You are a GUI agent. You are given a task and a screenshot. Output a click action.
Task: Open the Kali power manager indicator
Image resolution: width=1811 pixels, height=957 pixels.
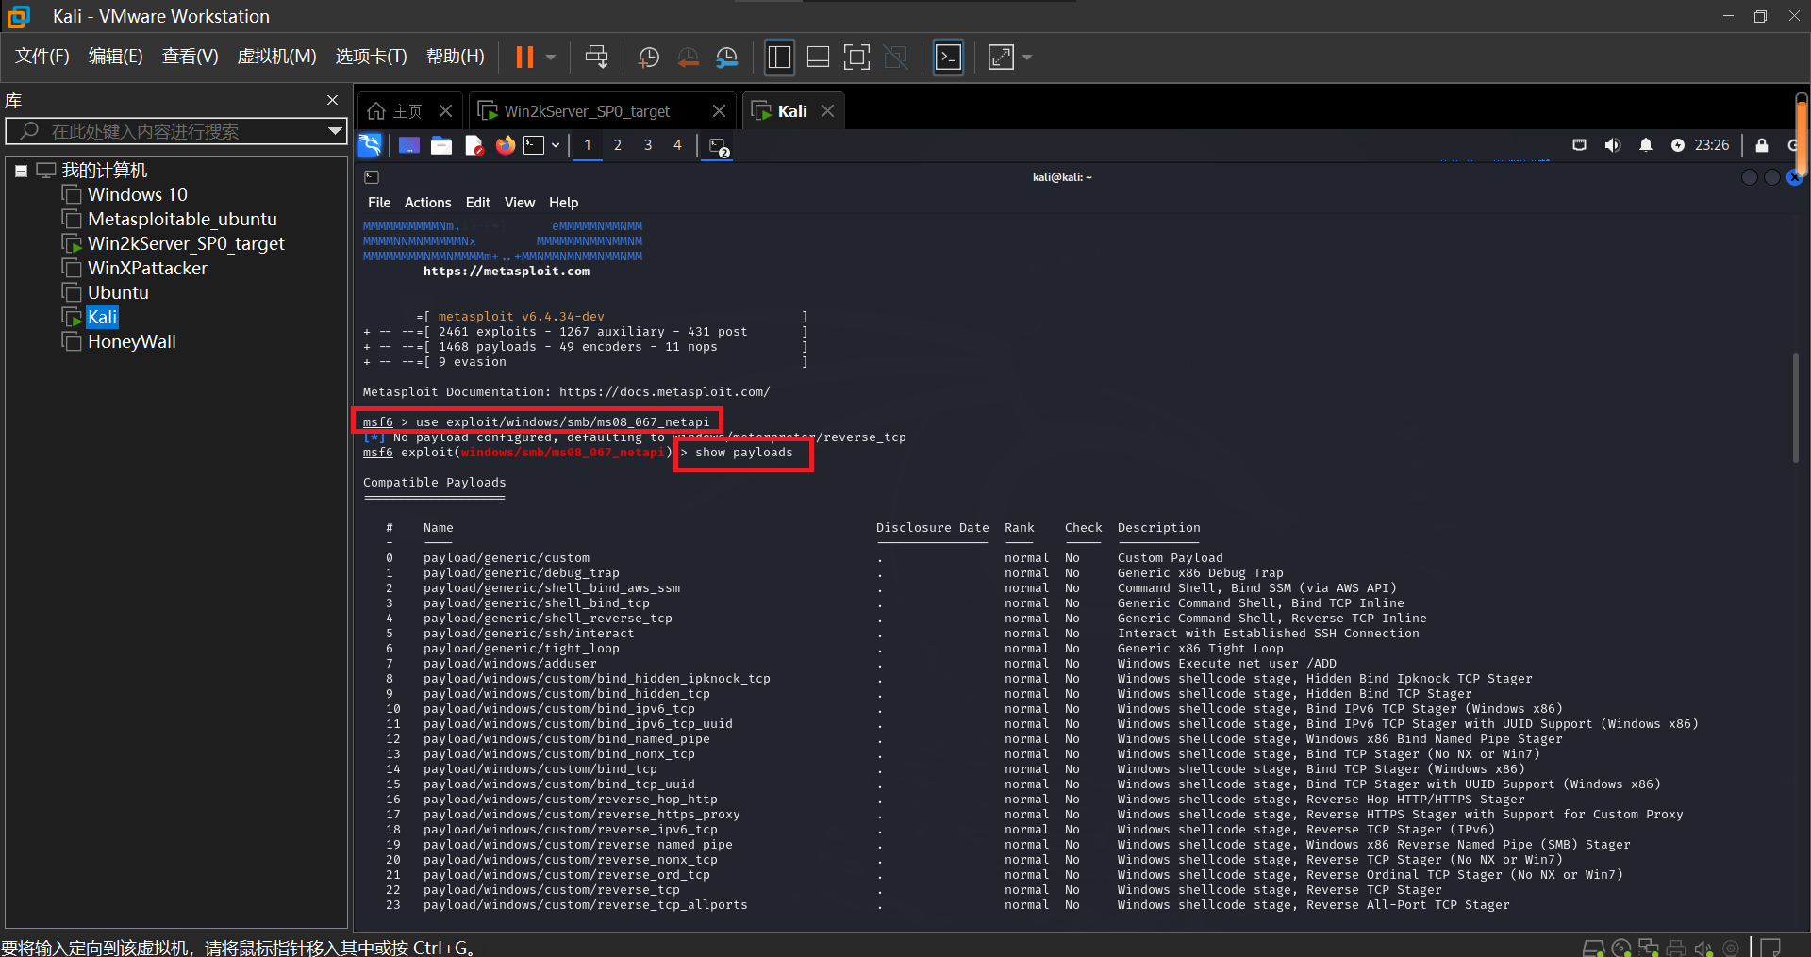1678,145
